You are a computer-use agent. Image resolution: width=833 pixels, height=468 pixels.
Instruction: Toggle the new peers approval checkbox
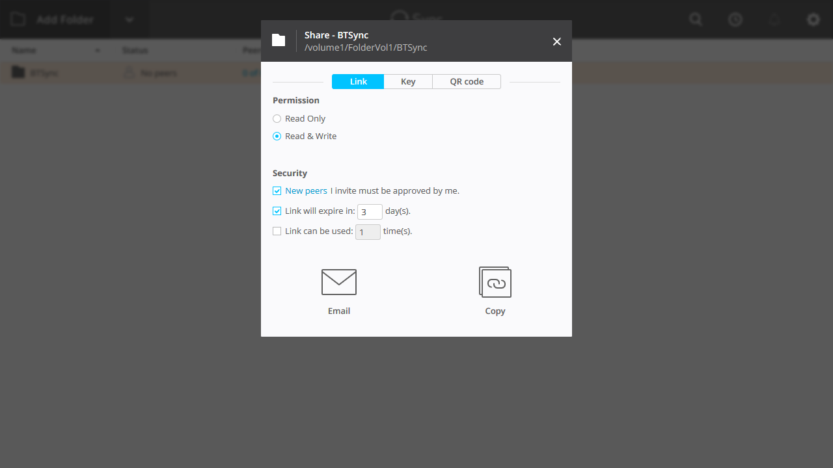click(x=277, y=191)
